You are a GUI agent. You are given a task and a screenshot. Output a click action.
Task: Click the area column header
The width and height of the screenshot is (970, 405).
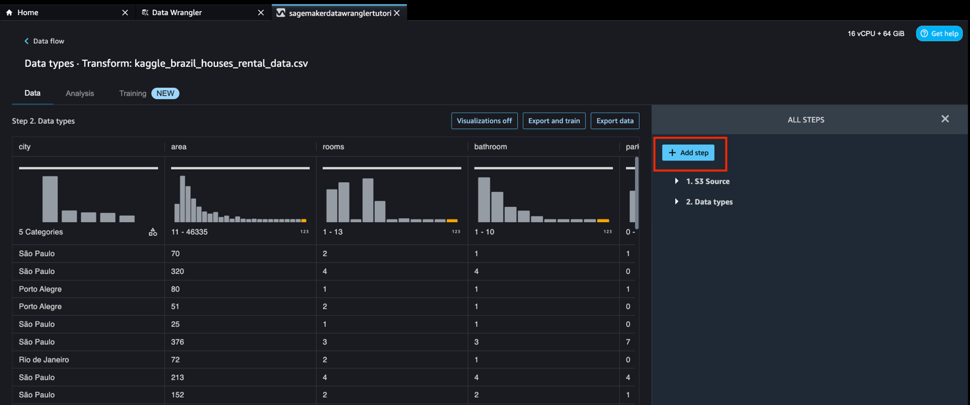[x=240, y=147]
